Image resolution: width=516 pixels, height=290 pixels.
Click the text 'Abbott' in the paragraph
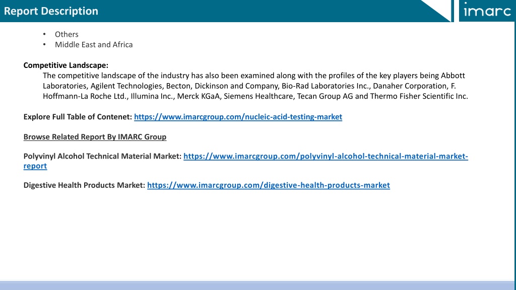[453, 76]
